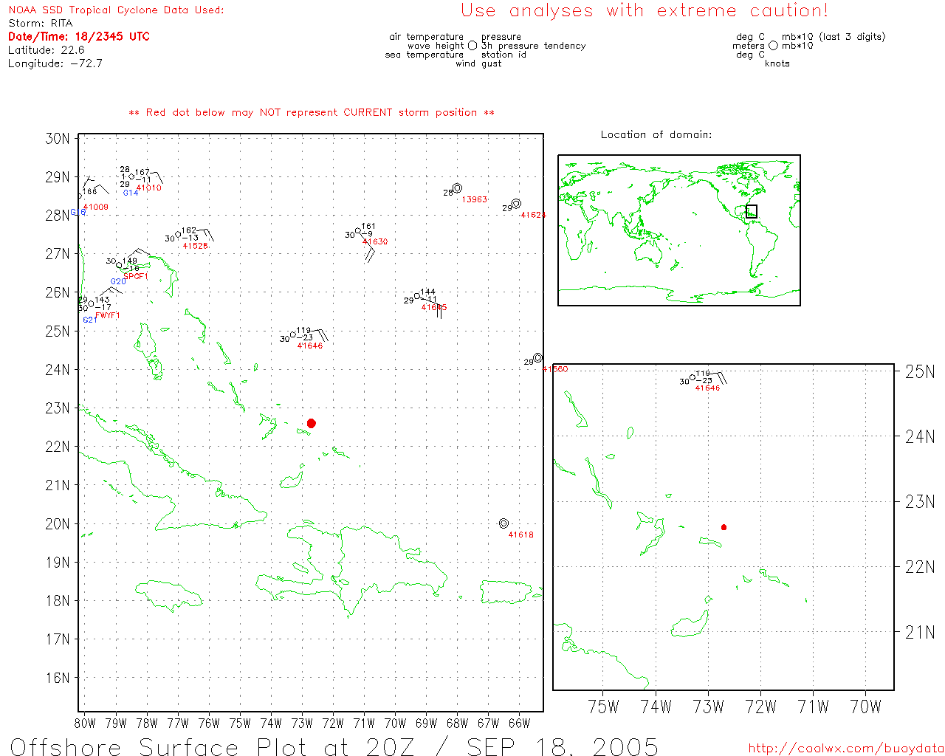Click the red storm position dot on main map
Viewport: 945px width, 756px height.
(x=312, y=423)
